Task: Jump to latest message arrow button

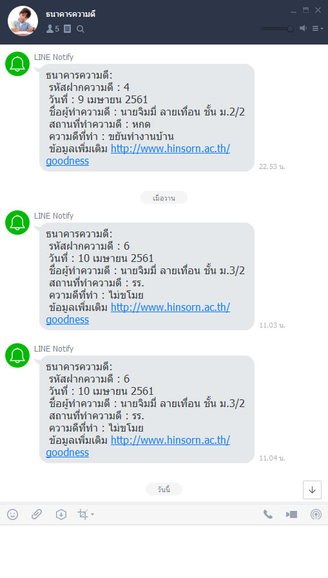Action: (x=312, y=490)
